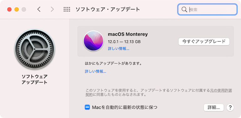Click the red close window button
The image size is (241, 118).
pos(9,9)
